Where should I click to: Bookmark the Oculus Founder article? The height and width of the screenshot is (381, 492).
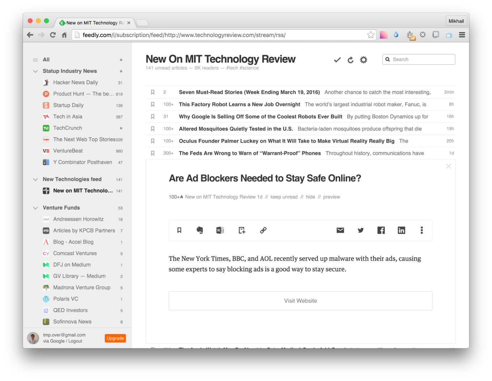point(153,141)
